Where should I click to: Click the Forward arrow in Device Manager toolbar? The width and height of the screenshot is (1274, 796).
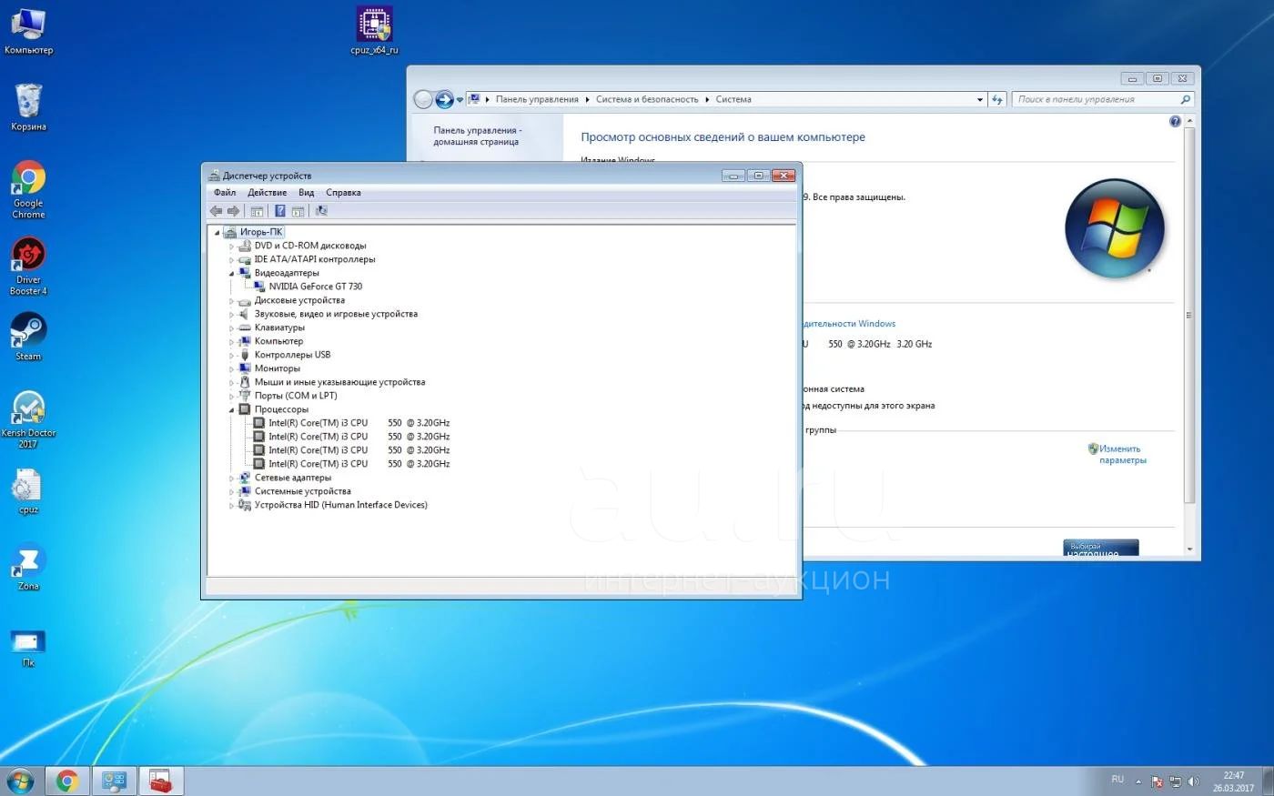[233, 211]
